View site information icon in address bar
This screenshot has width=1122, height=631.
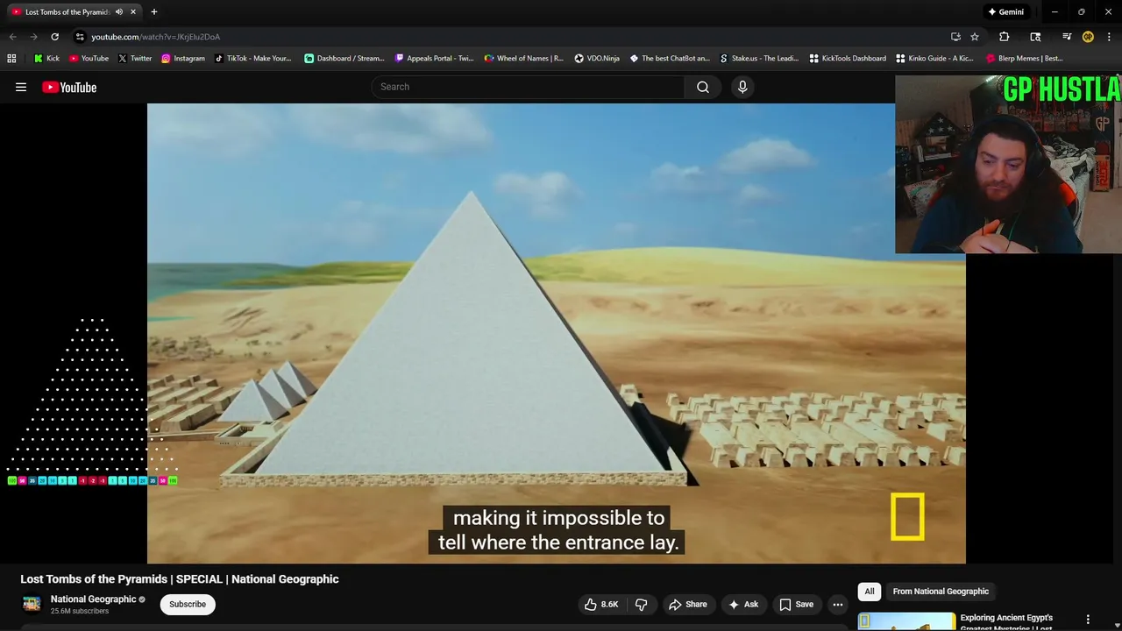80,37
